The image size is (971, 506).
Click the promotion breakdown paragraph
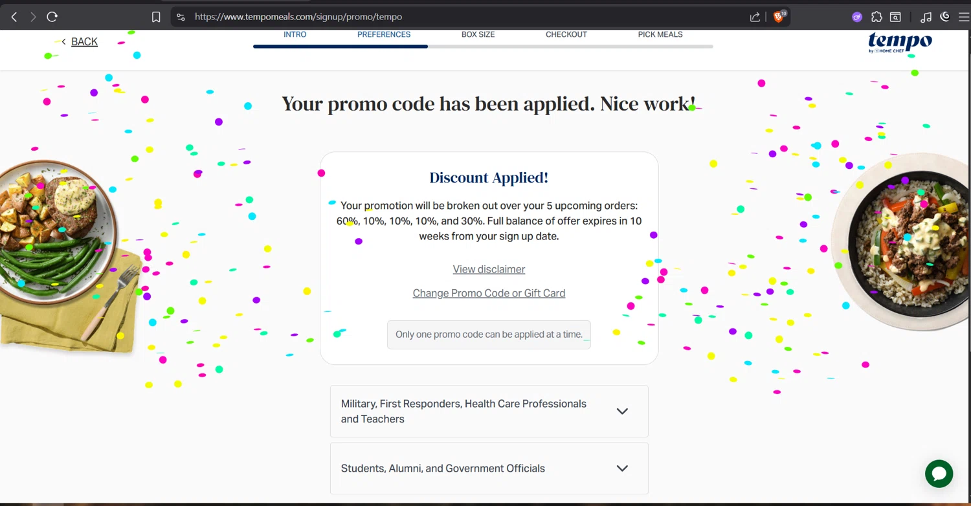(x=489, y=221)
